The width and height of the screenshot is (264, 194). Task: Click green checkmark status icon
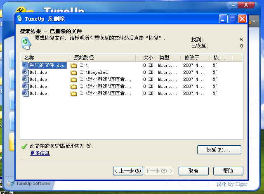(24, 146)
